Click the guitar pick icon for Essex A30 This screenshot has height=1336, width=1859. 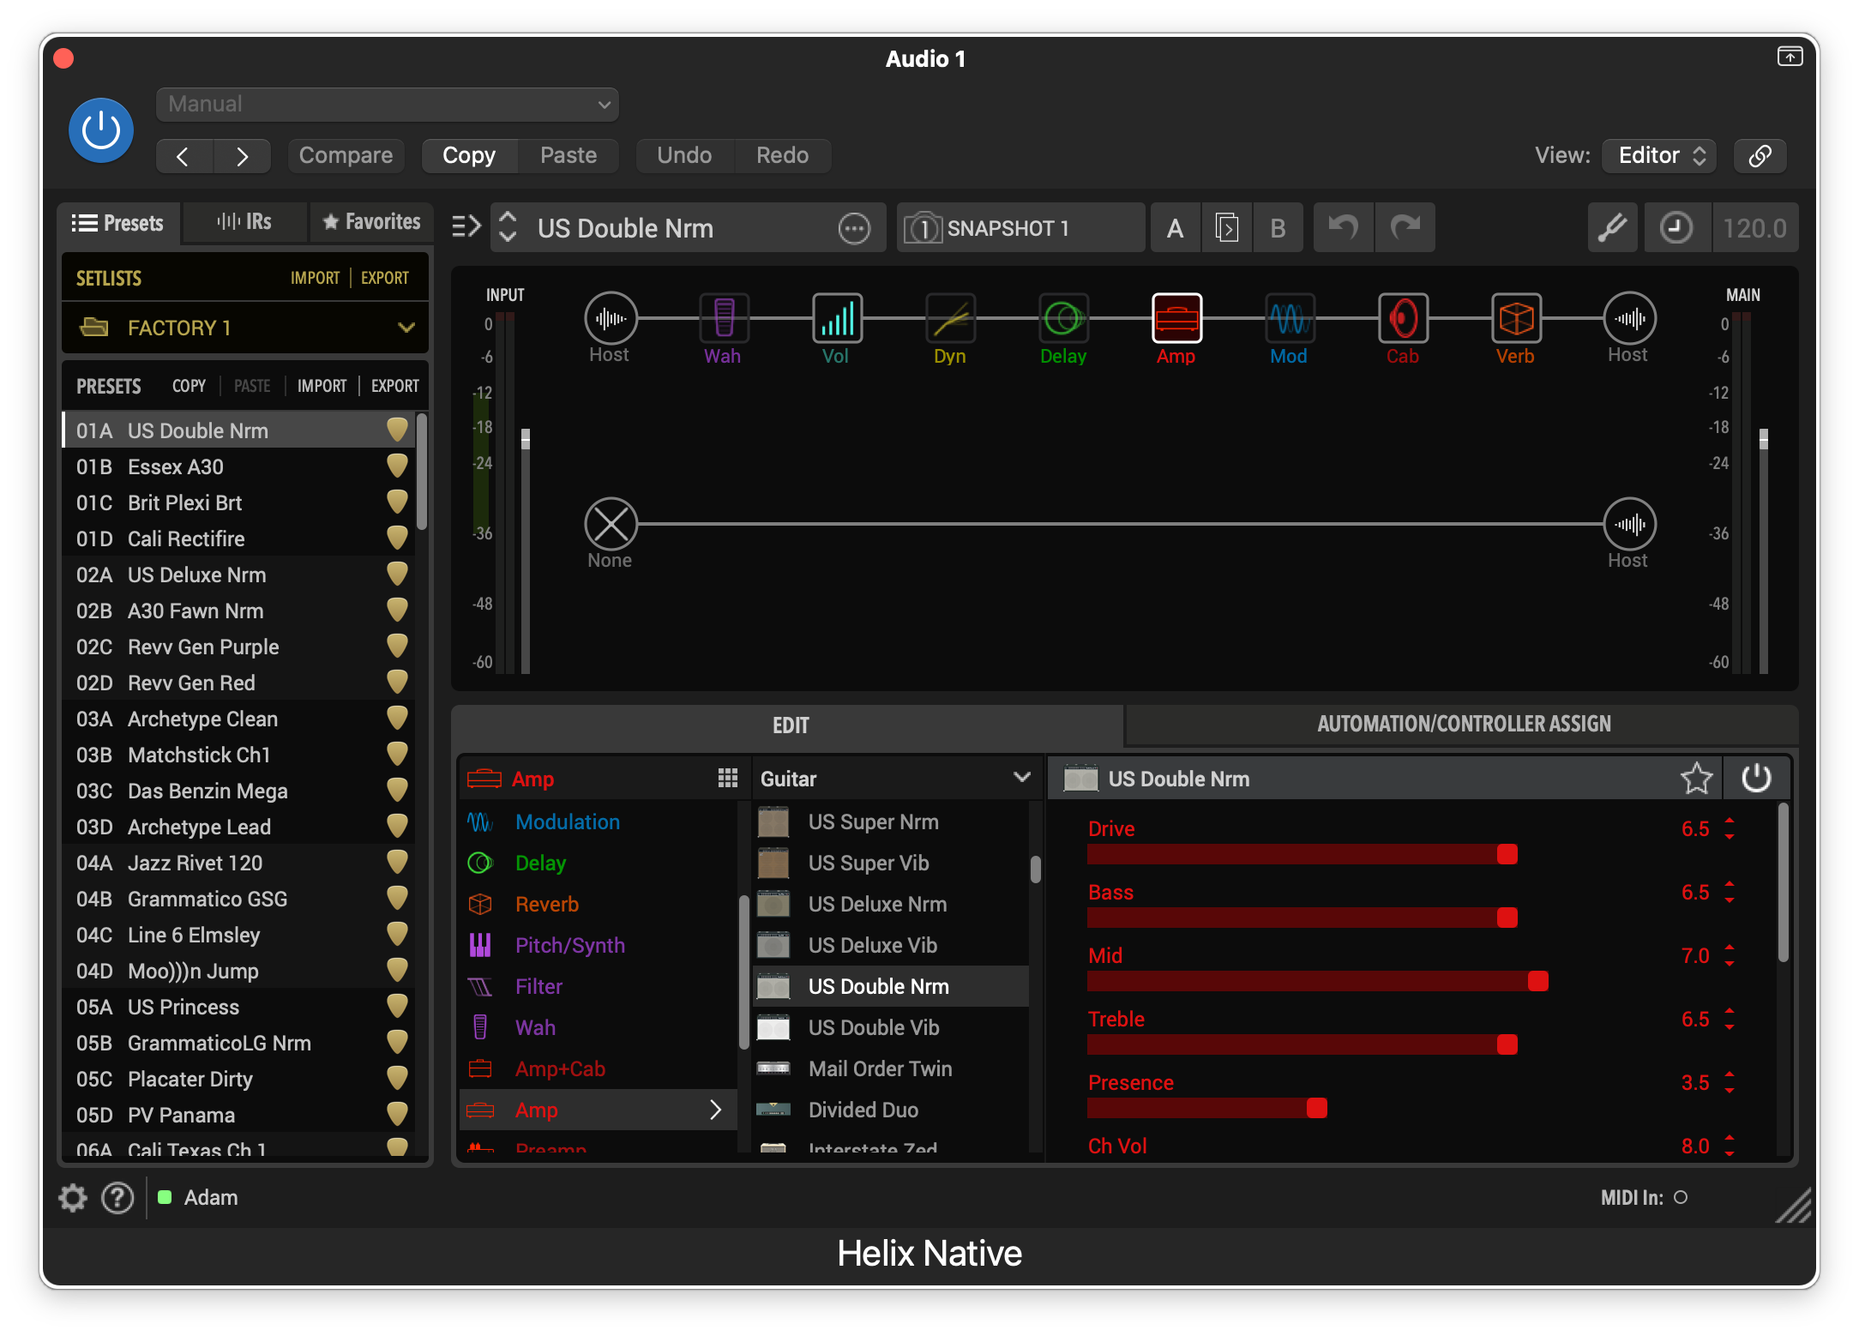click(397, 466)
